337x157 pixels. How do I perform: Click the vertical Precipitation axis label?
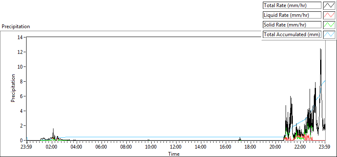click(x=13, y=88)
